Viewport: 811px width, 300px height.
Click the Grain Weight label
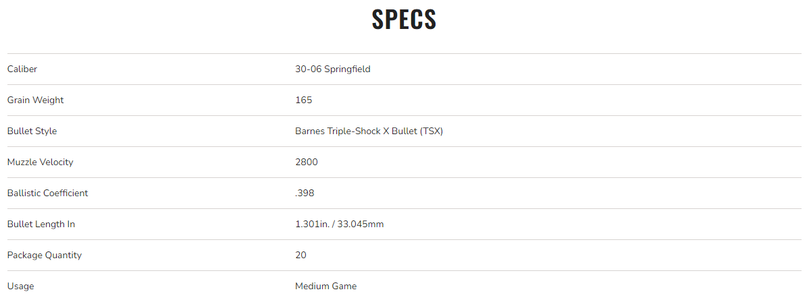[x=35, y=100]
